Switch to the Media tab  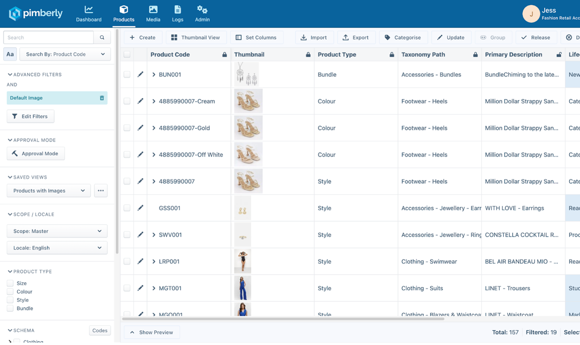point(153,13)
